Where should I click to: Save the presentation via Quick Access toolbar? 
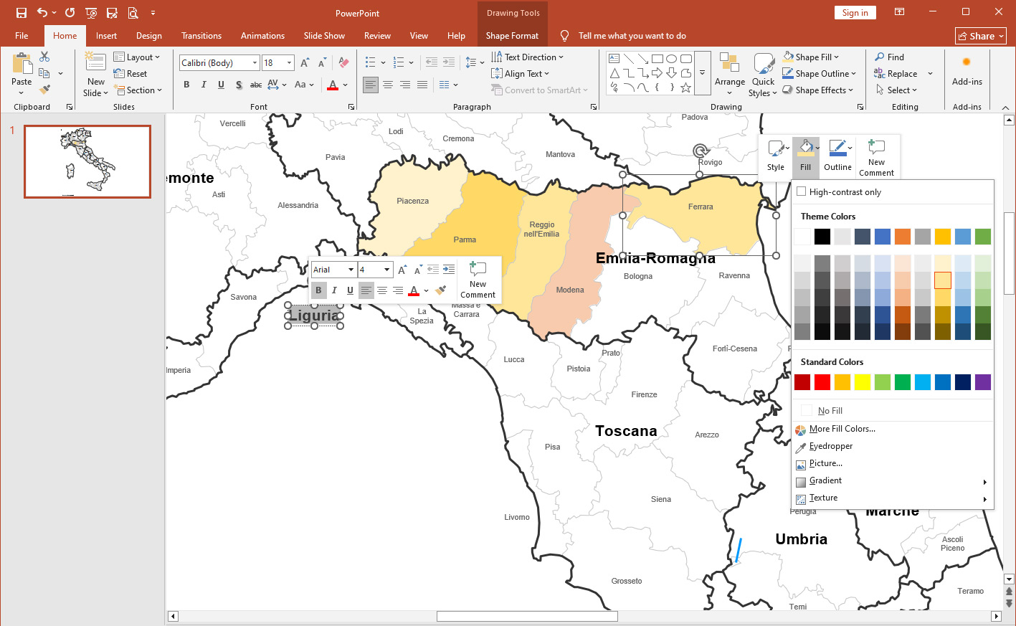tap(21, 12)
